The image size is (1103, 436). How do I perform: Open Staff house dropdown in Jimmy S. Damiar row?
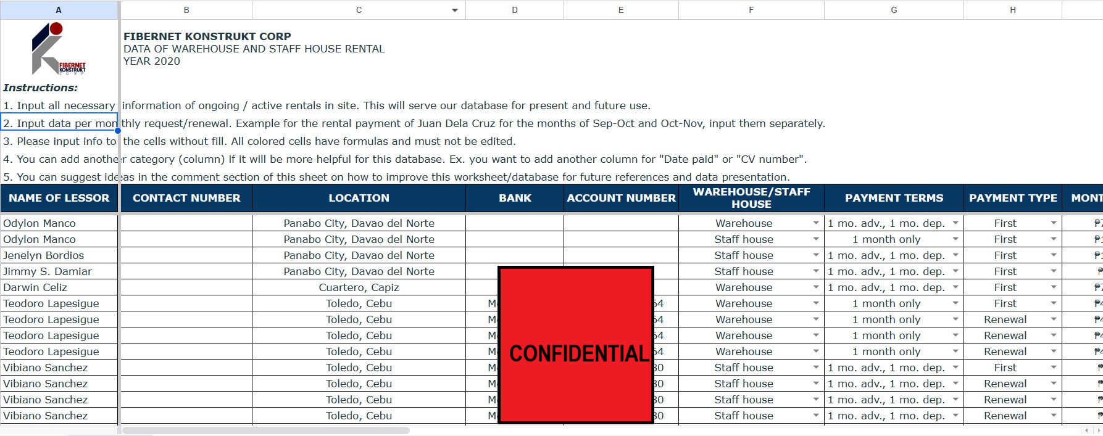[x=815, y=271]
